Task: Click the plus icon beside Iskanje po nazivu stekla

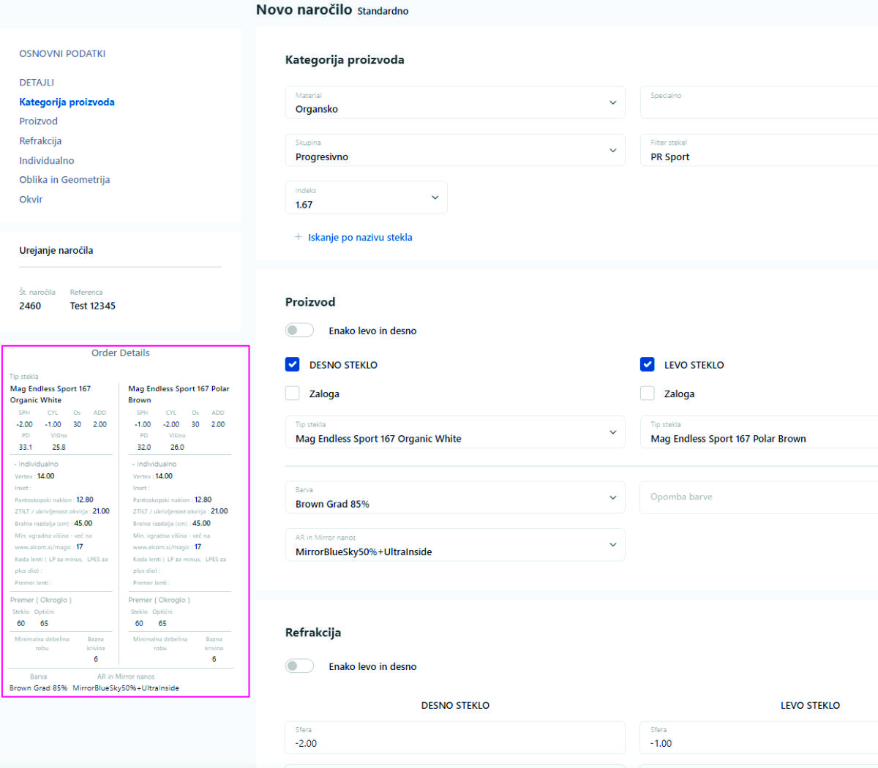Action: (298, 237)
